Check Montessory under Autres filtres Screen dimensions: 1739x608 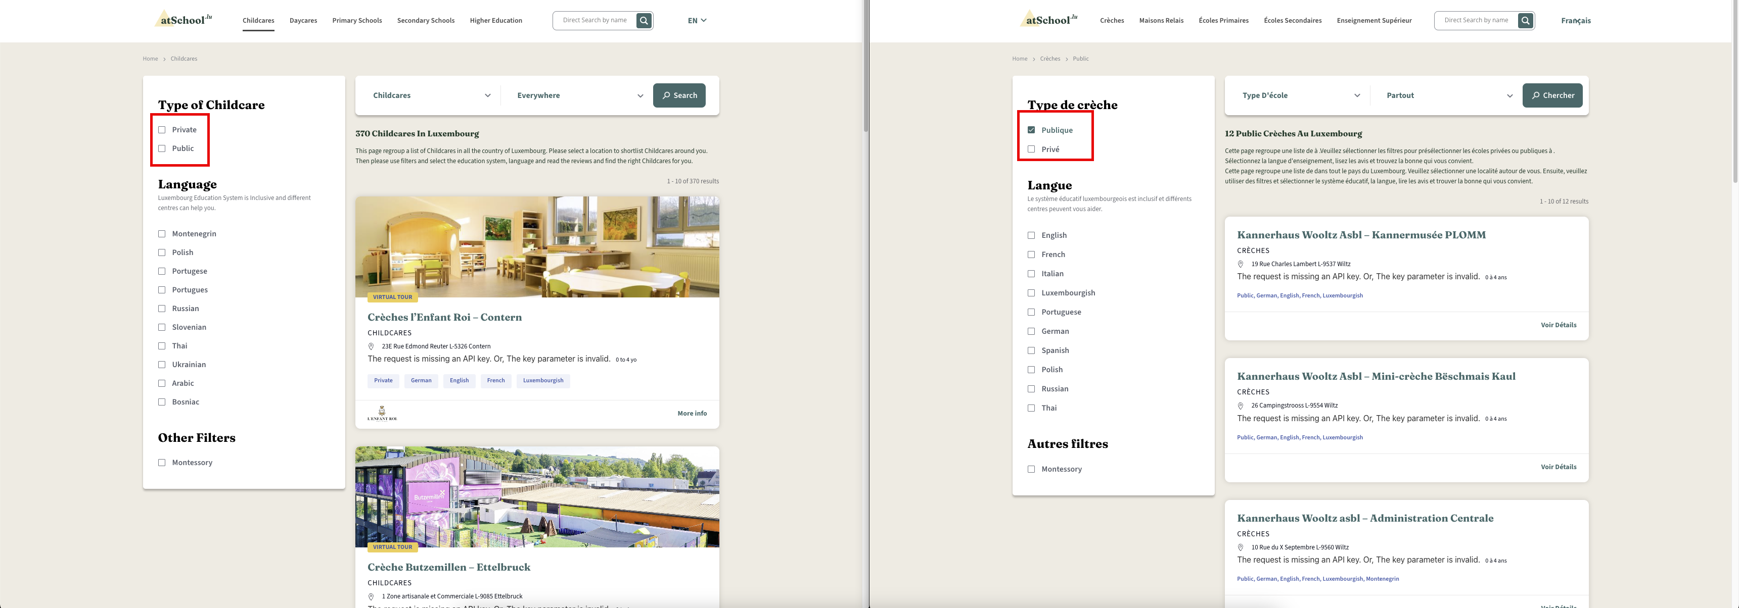[x=1031, y=469]
